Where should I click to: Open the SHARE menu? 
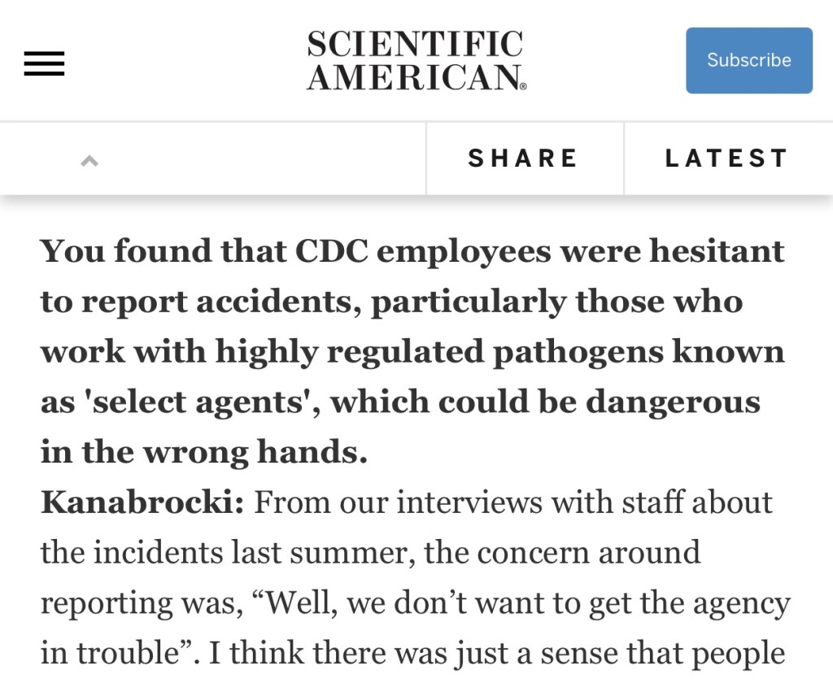pos(523,159)
